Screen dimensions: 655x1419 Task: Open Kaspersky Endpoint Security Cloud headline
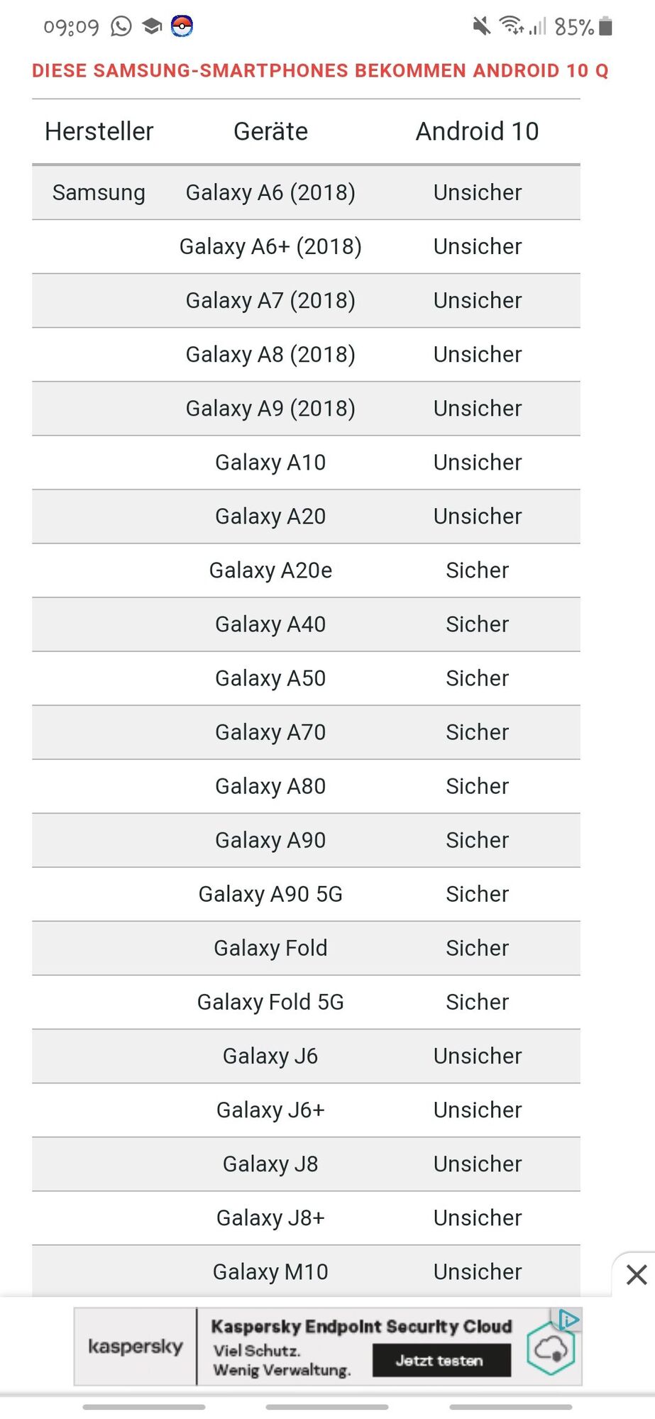(361, 1326)
